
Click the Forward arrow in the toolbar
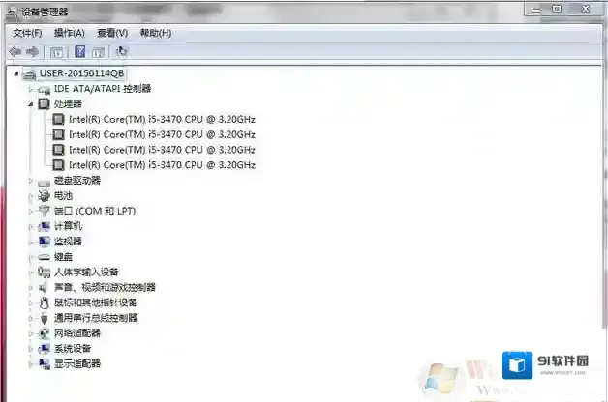coord(33,51)
